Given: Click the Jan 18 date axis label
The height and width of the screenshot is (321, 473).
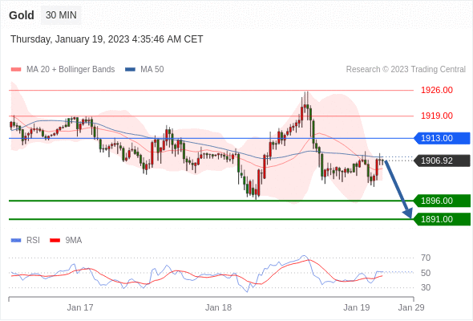Looking at the screenshot, I should [218, 307].
